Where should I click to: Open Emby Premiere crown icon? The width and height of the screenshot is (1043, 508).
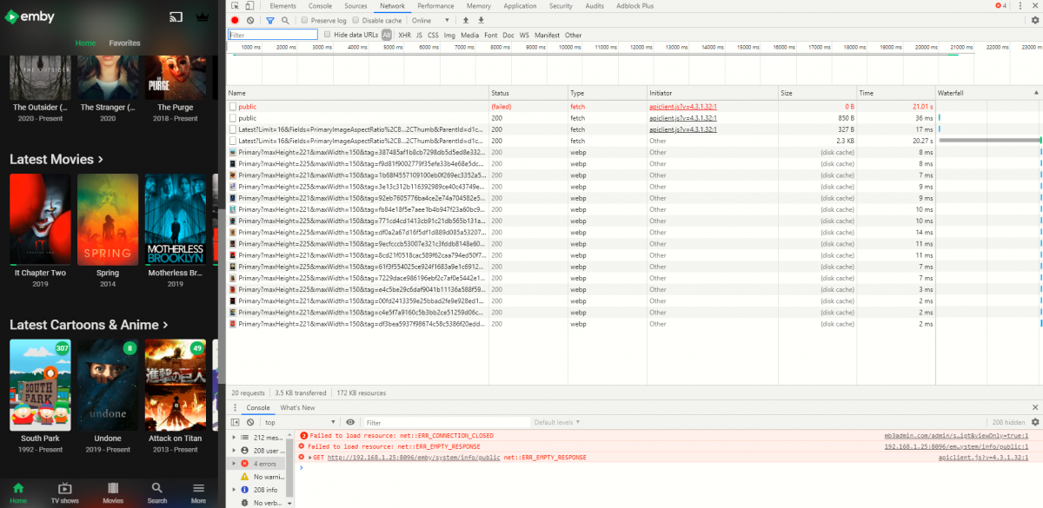[203, 17]
